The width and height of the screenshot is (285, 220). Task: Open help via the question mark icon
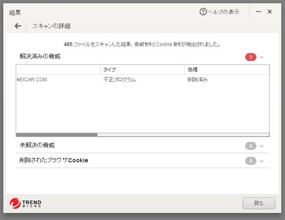click(x=203, y=12)
